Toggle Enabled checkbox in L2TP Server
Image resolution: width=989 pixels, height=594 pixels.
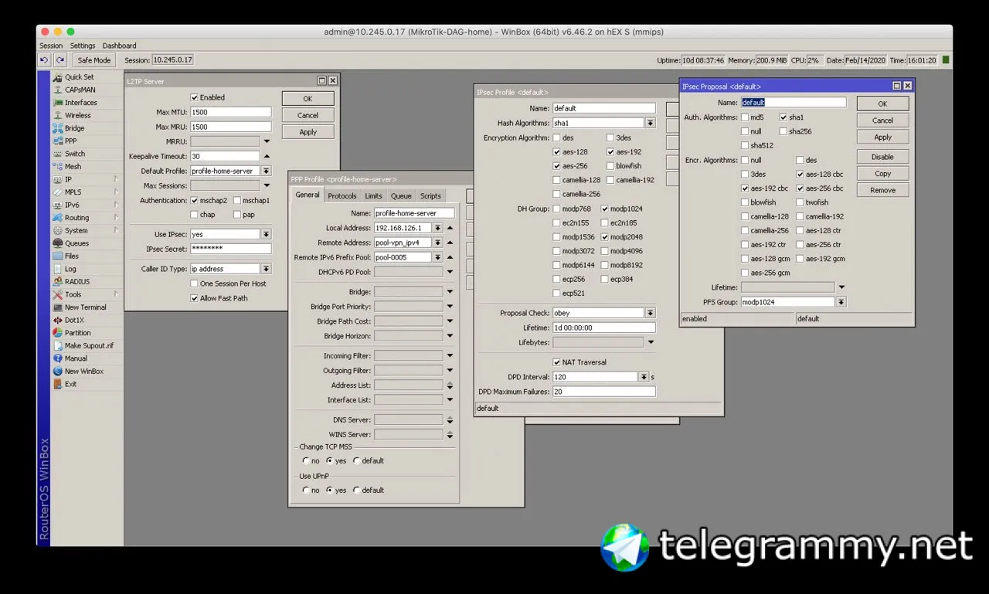pyautogui.click(x=195, y=97)
